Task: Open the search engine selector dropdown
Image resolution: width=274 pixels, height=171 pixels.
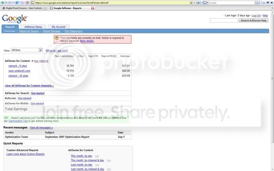Action: pyautogui.click(x=207, y=3)
